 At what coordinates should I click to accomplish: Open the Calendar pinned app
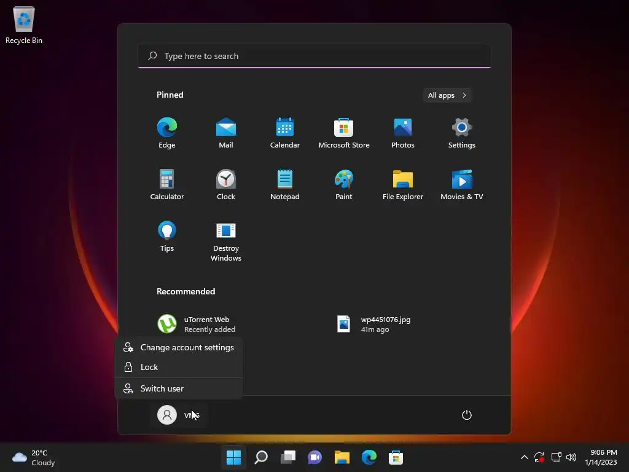pyautogui.click(x=285, y=133)
